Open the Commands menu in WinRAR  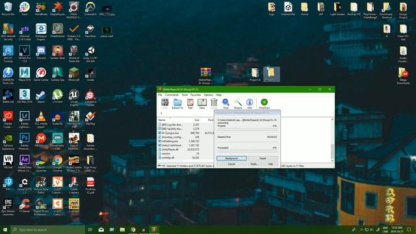172,95
